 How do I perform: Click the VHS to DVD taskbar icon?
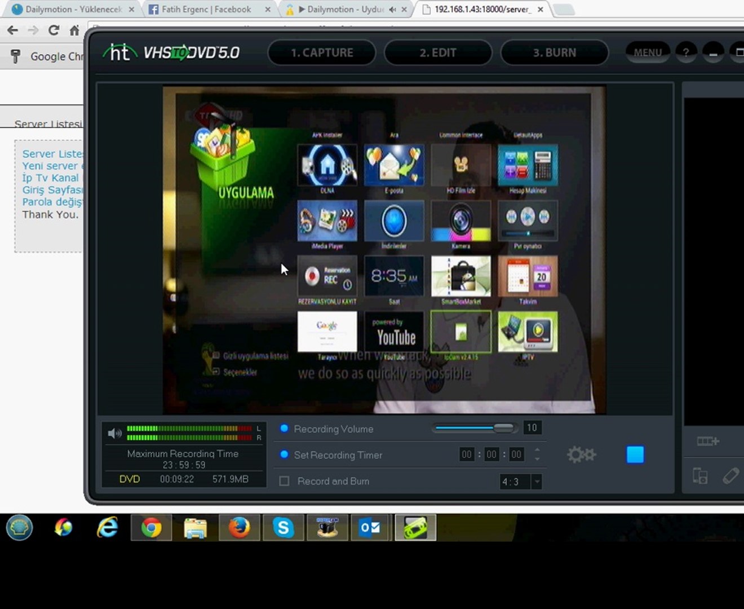point(415,528)
